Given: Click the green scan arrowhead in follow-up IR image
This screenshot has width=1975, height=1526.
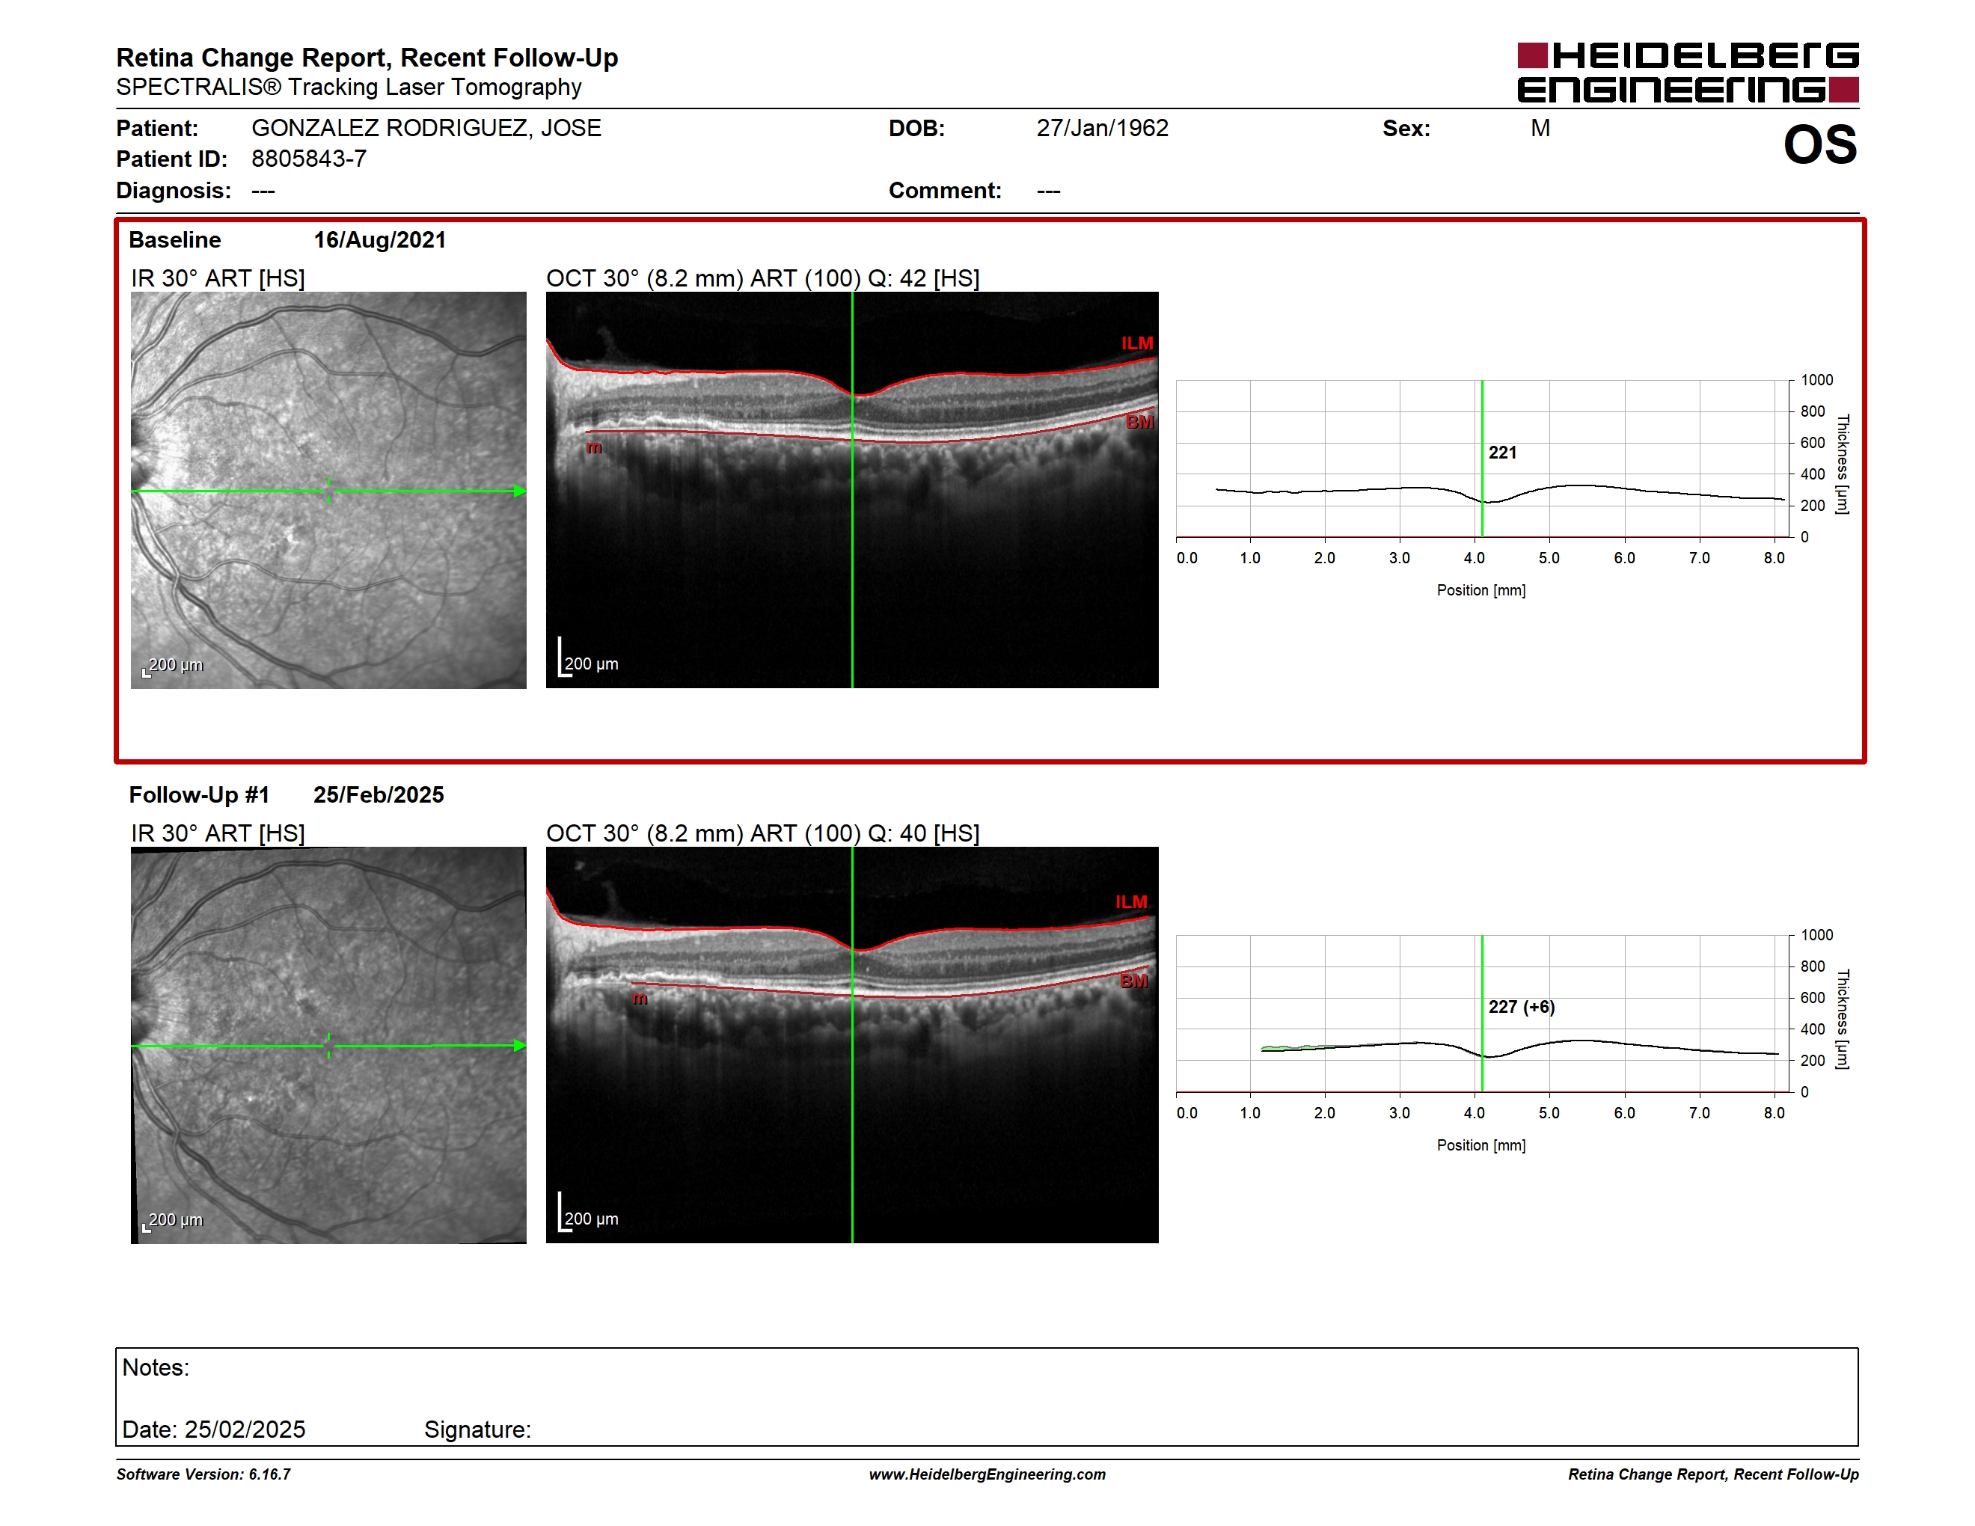Looking at the screenshot, I should [x=520, y=1045].
